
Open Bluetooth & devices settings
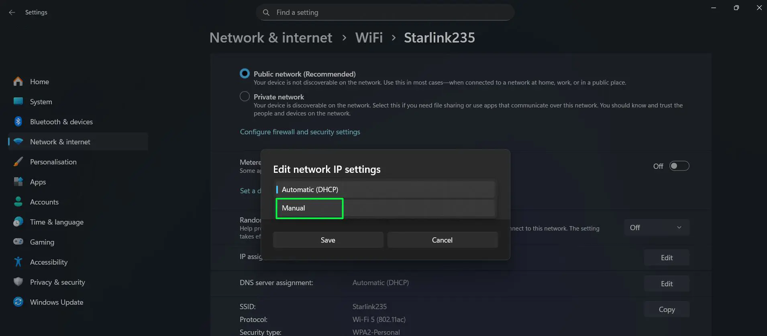(61, 121)
